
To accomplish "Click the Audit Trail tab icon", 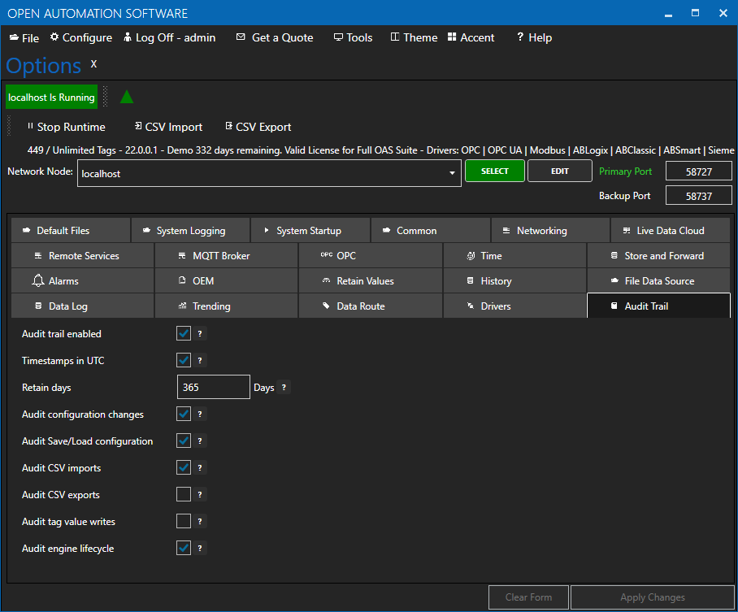I will tap(614, 306).
